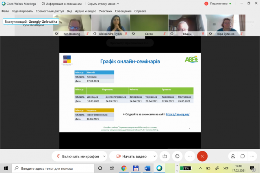Open Microsoft Word from the taskbar

[x=147, y=168]
